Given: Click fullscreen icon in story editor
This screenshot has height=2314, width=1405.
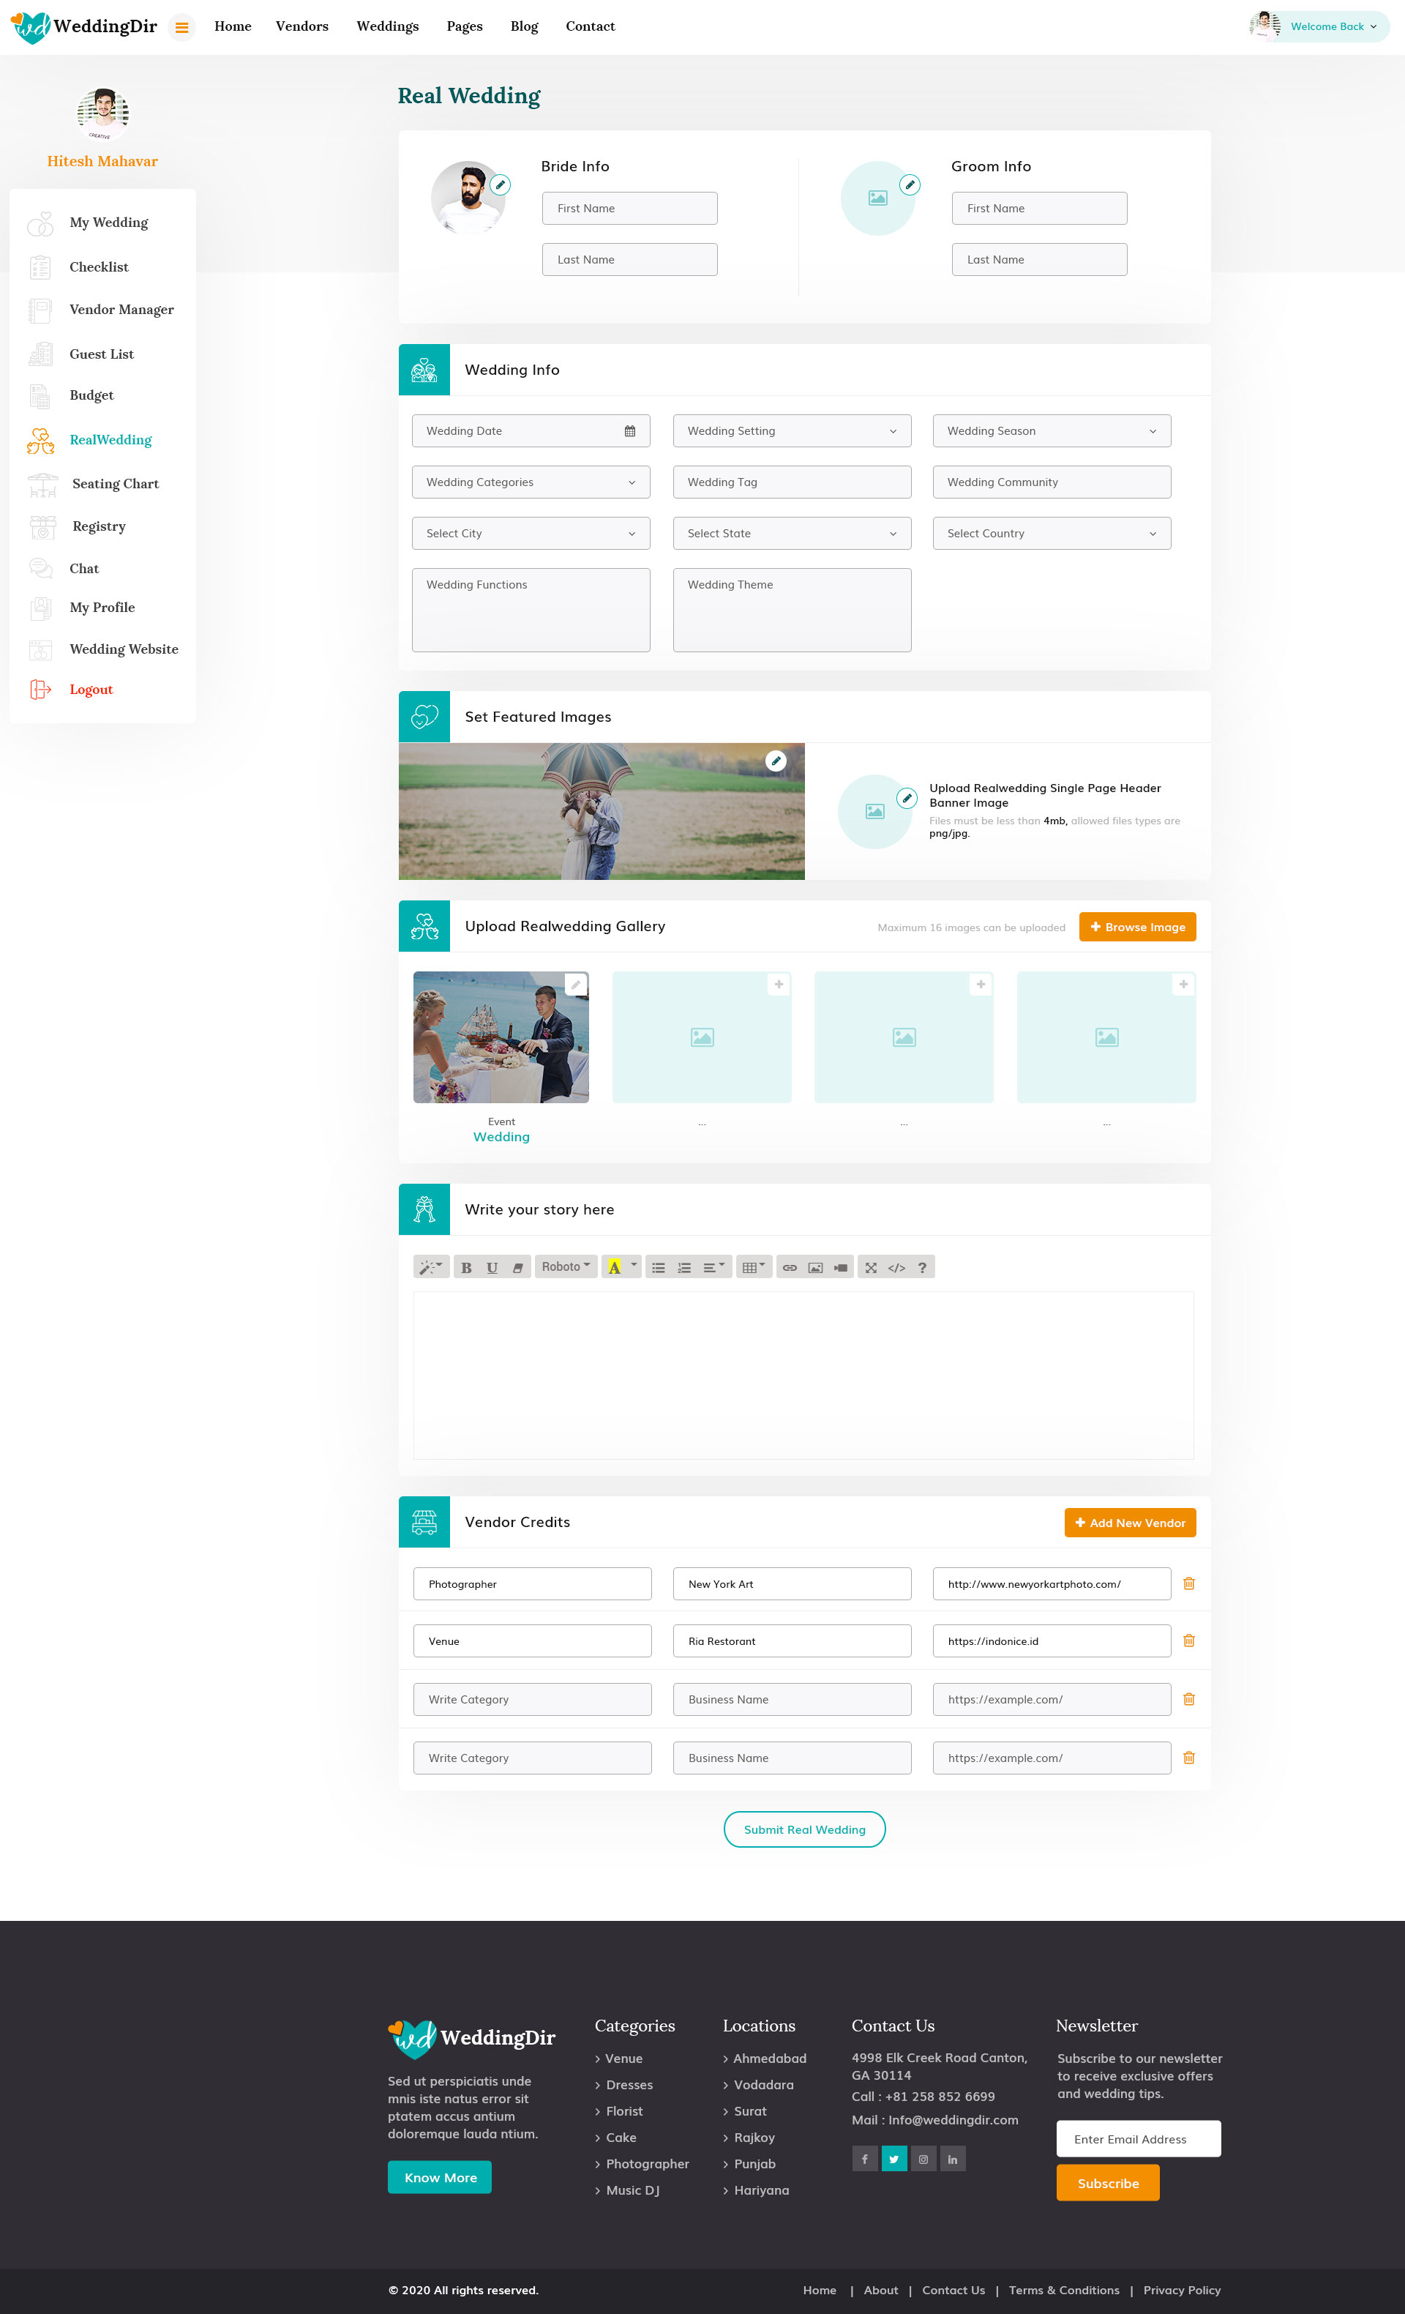Looking at the screenshot, I should point(871,1267).
